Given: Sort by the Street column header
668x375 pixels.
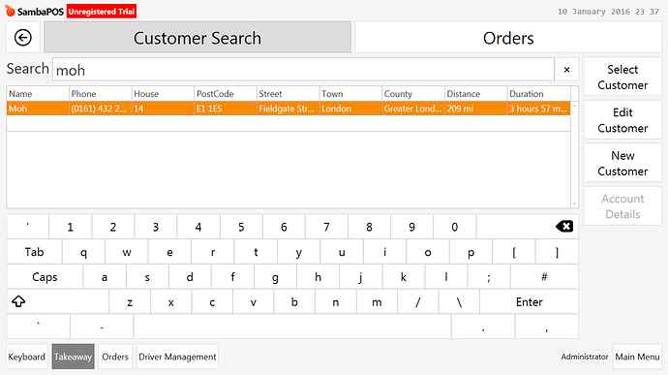Looking at the screenshot, I should [x=288, y=94].
